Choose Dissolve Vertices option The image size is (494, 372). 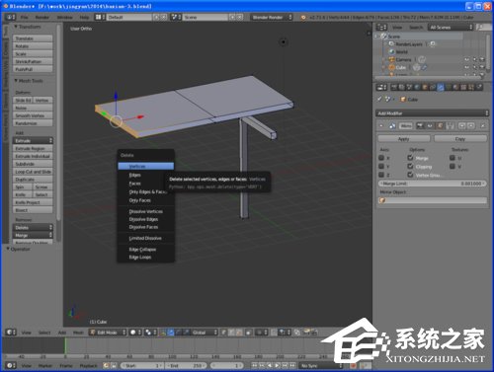tap(146, 211)
